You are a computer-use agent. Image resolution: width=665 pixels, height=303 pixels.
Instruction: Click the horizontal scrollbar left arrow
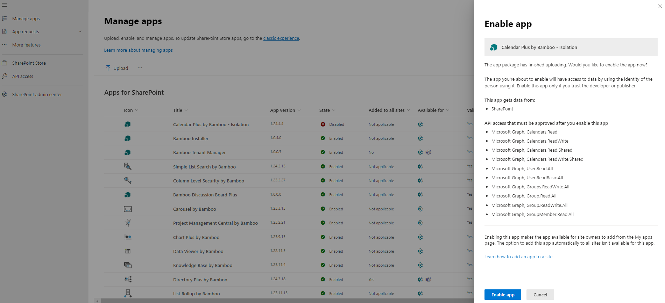point(98,301)
